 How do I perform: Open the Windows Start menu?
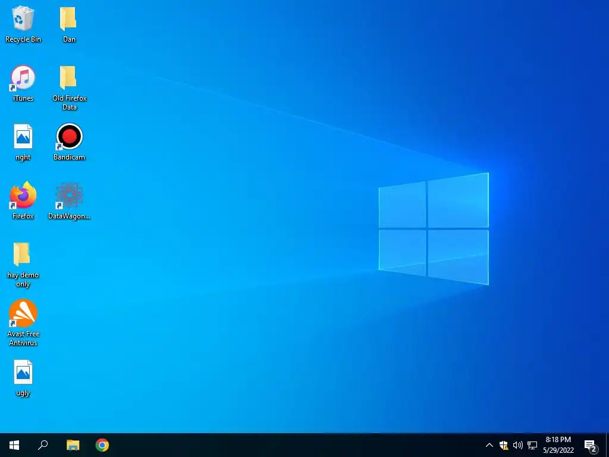click(14, 445)
